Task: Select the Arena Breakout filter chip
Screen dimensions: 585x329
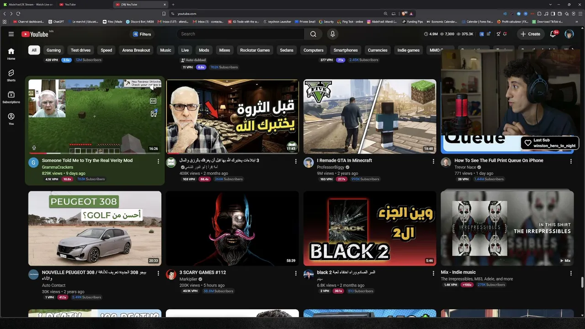Action: point(136,50)
